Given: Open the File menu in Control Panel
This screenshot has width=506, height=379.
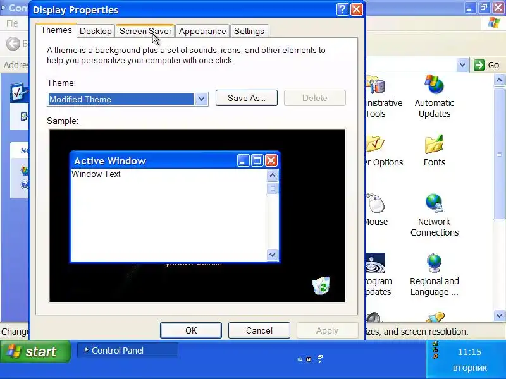Looking at the screenshot, I should coord(12,23).
